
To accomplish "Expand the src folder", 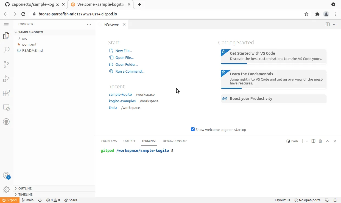I will coord(24,38).
